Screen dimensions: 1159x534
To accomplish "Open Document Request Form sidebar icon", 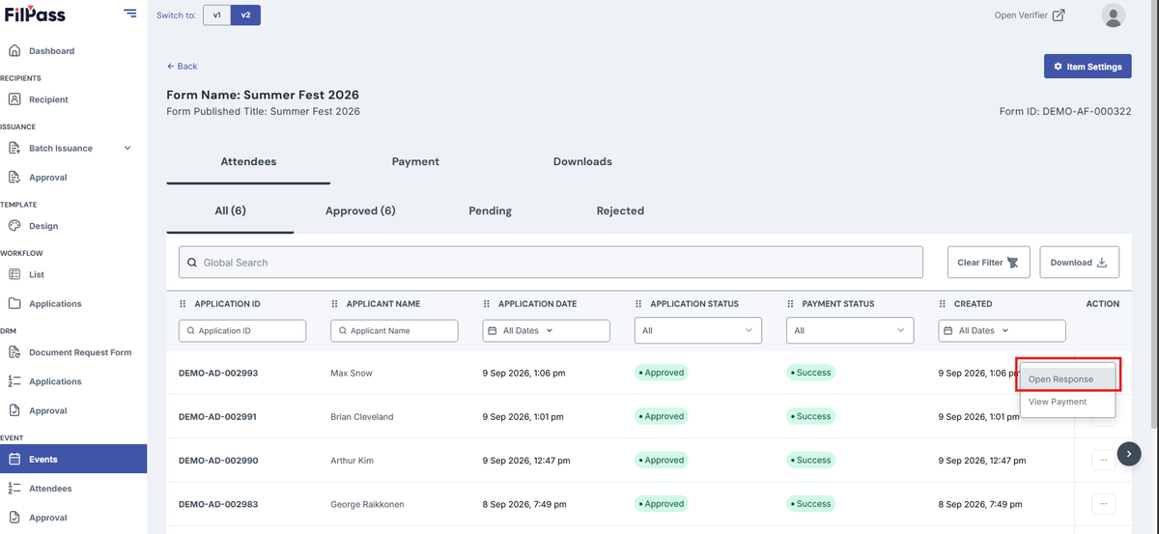I will click(14, 352).
